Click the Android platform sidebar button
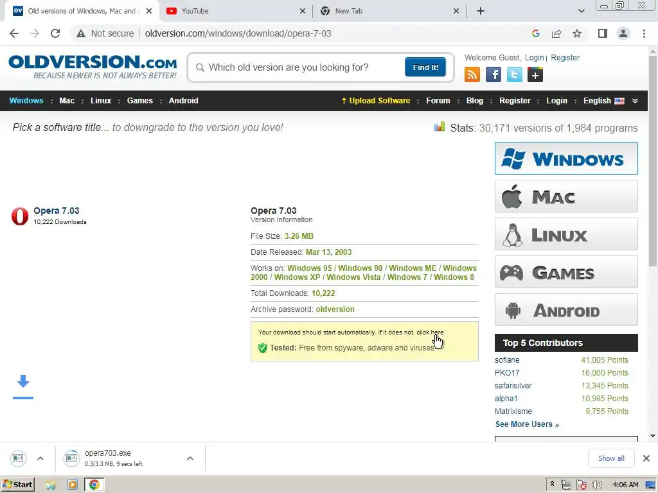Image resolution: width=658 pixels, height=493 pixels. click(566, 310)
